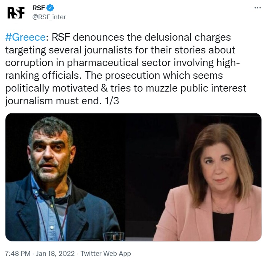Viewport: 268px width, 262px height.
Task: Open the left photo of man at microphone
Action: pyautogui.click(x=65, y=177)
